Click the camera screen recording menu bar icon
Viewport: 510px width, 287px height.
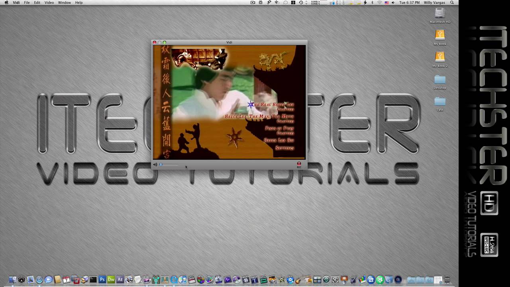pos(253,2)
